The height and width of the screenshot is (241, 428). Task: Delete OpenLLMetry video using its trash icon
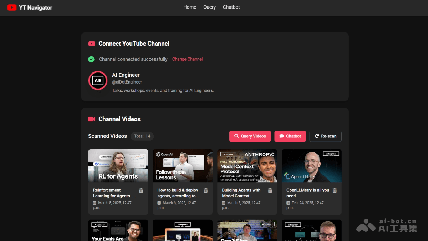tap(335, 190)
